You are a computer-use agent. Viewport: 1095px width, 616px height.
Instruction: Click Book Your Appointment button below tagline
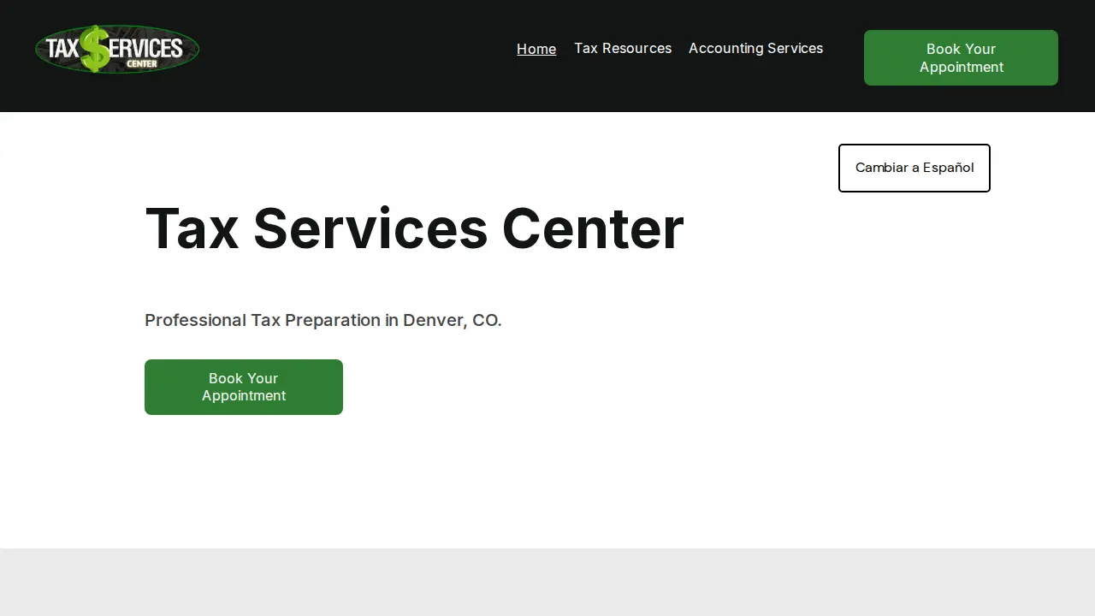[244, 387]
